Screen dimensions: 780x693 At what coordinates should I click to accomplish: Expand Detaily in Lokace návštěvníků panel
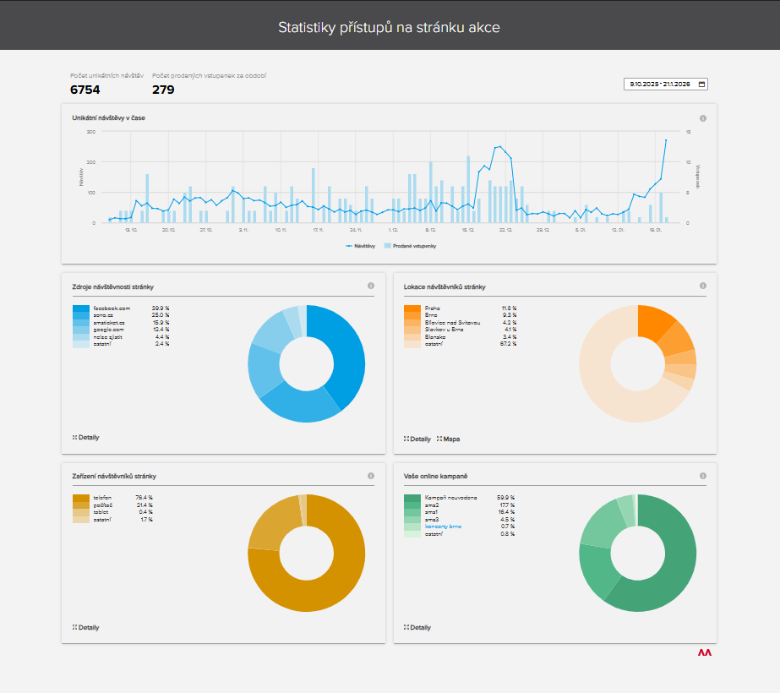pyautogui.click(x=417, y=439)
